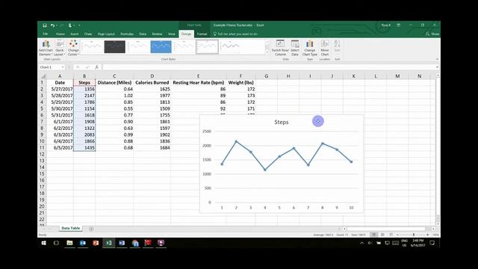
Task: Open the Change Colors palette
Action: (x=73, y=48)
